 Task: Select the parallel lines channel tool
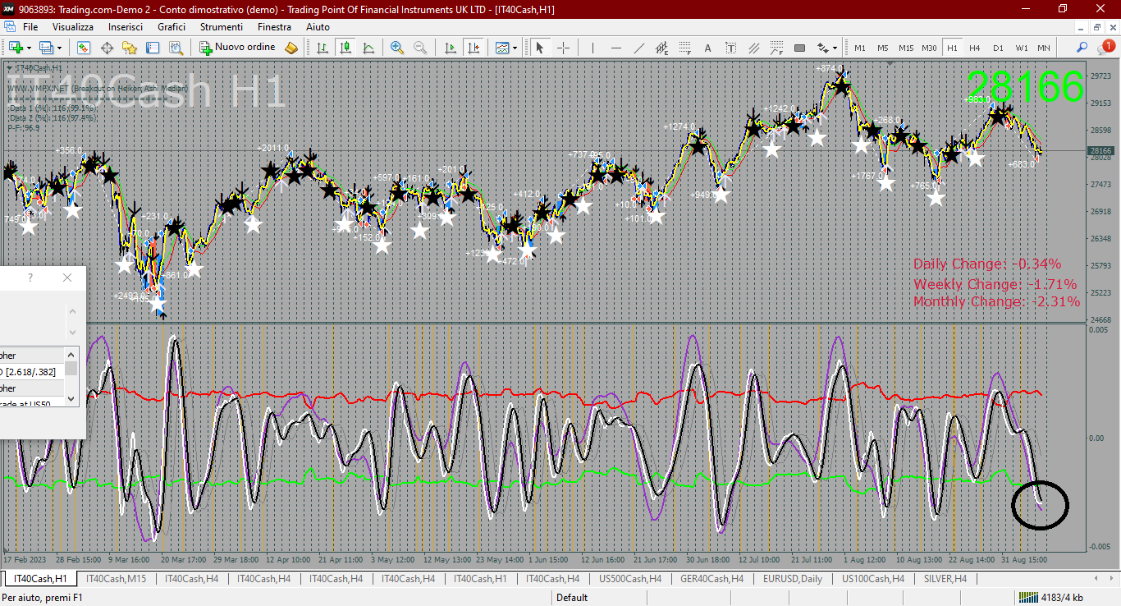tap(753, 48)
